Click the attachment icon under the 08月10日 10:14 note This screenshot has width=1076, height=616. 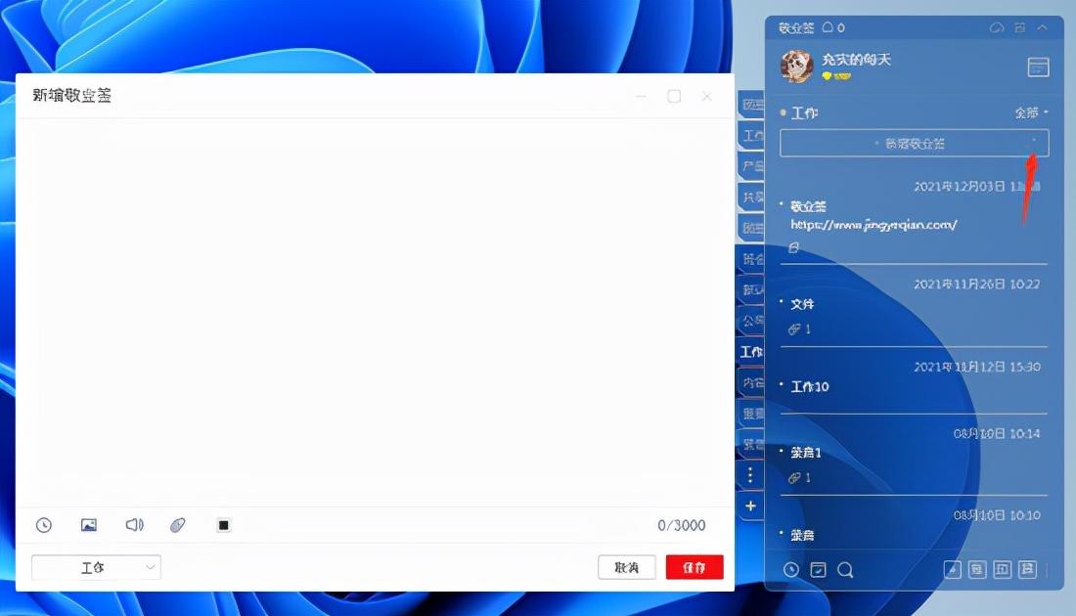(794, 478)
